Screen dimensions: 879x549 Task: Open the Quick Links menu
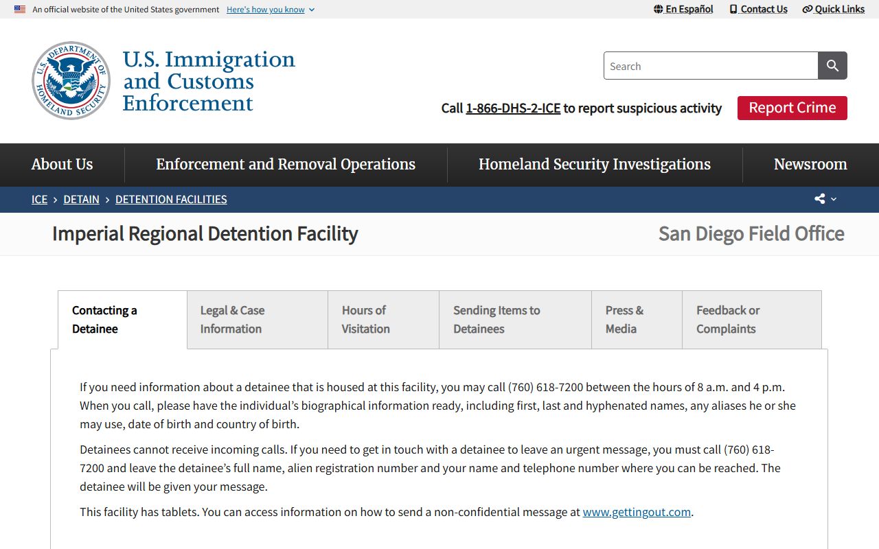pos(834,9)
